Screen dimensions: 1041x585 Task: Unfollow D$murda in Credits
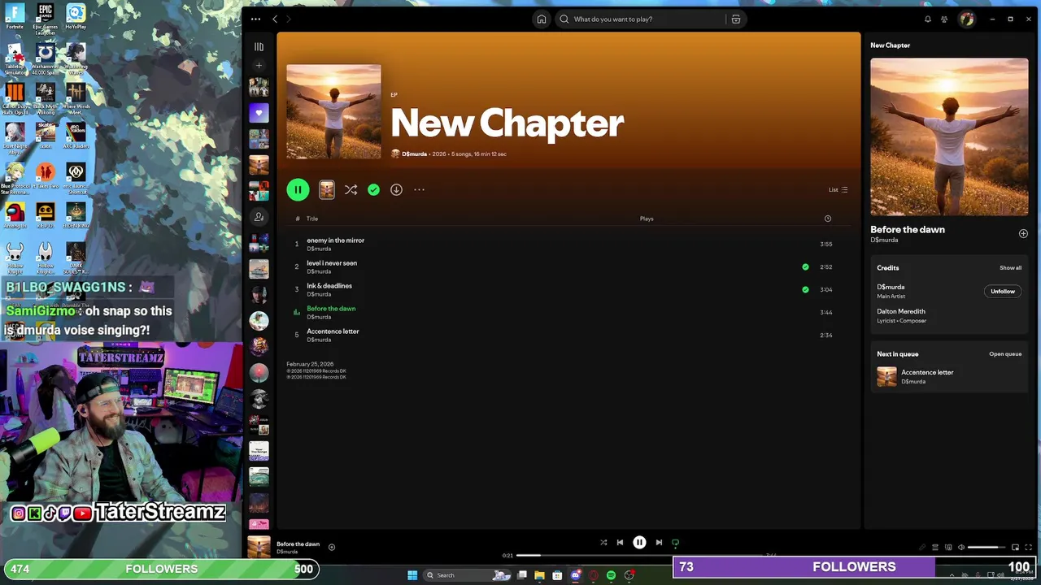click(x=1003, y=291)
